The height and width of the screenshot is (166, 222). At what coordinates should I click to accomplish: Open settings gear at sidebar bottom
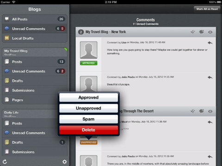(64, 162)
